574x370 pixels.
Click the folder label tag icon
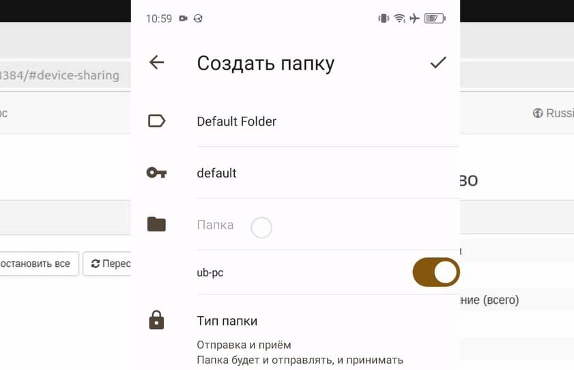click(x=157, y=121)
